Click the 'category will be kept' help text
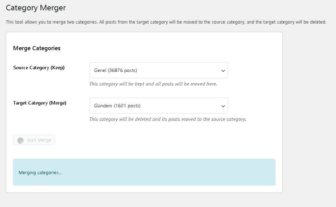Image resolution: width=336 pixels, height=207 pixels. click(x=153, y=84)
